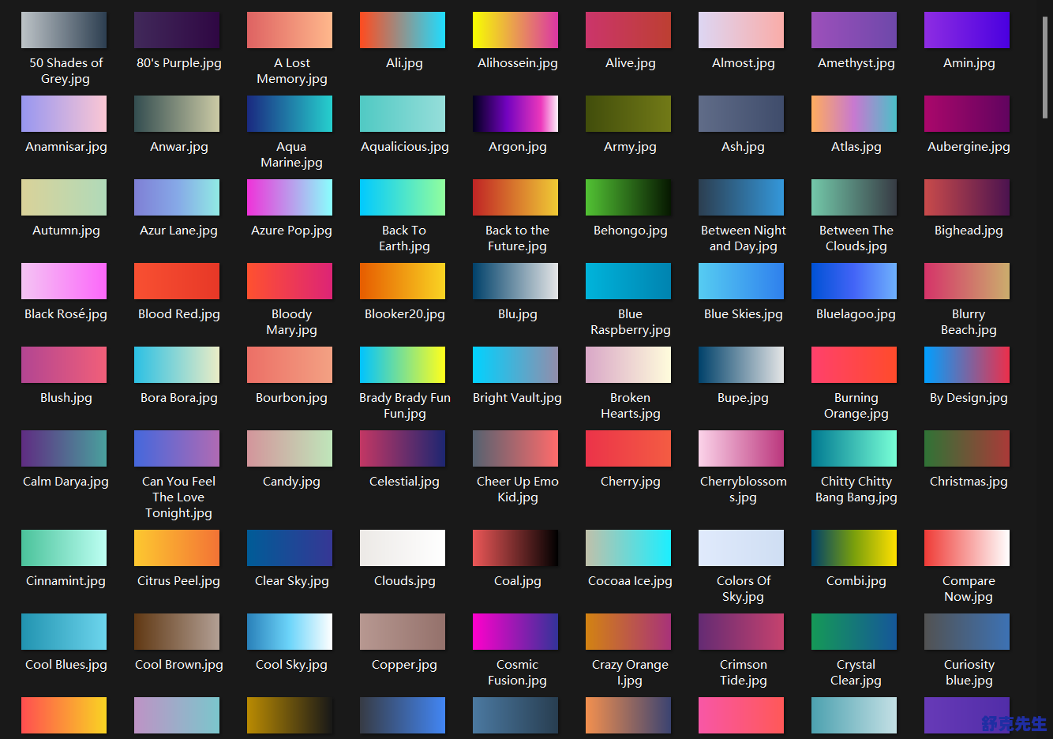Open the 80's Purple.jpg gradient thumbnail
1053x739 pixels.
[177, 30]
